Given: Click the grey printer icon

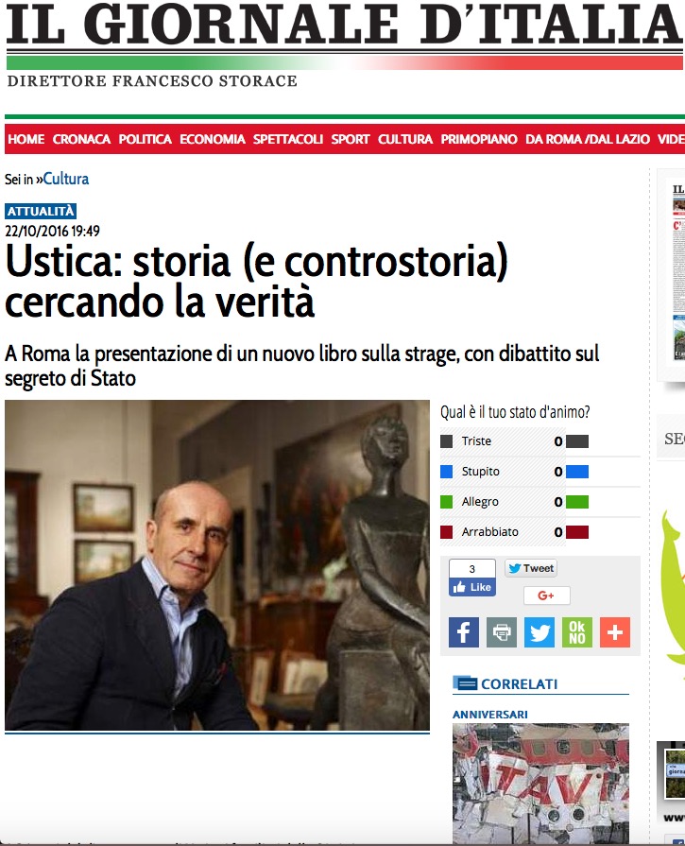Looking at the screenshot, I should 502,631.
